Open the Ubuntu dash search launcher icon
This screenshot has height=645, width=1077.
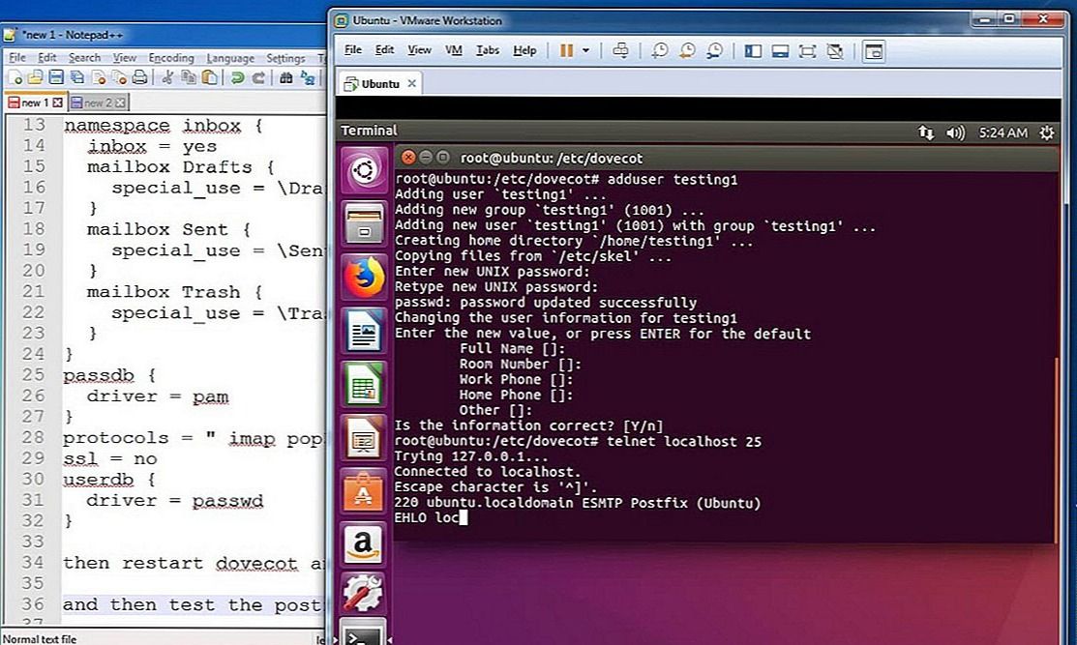pyautogui.click(x=364, y=170)
